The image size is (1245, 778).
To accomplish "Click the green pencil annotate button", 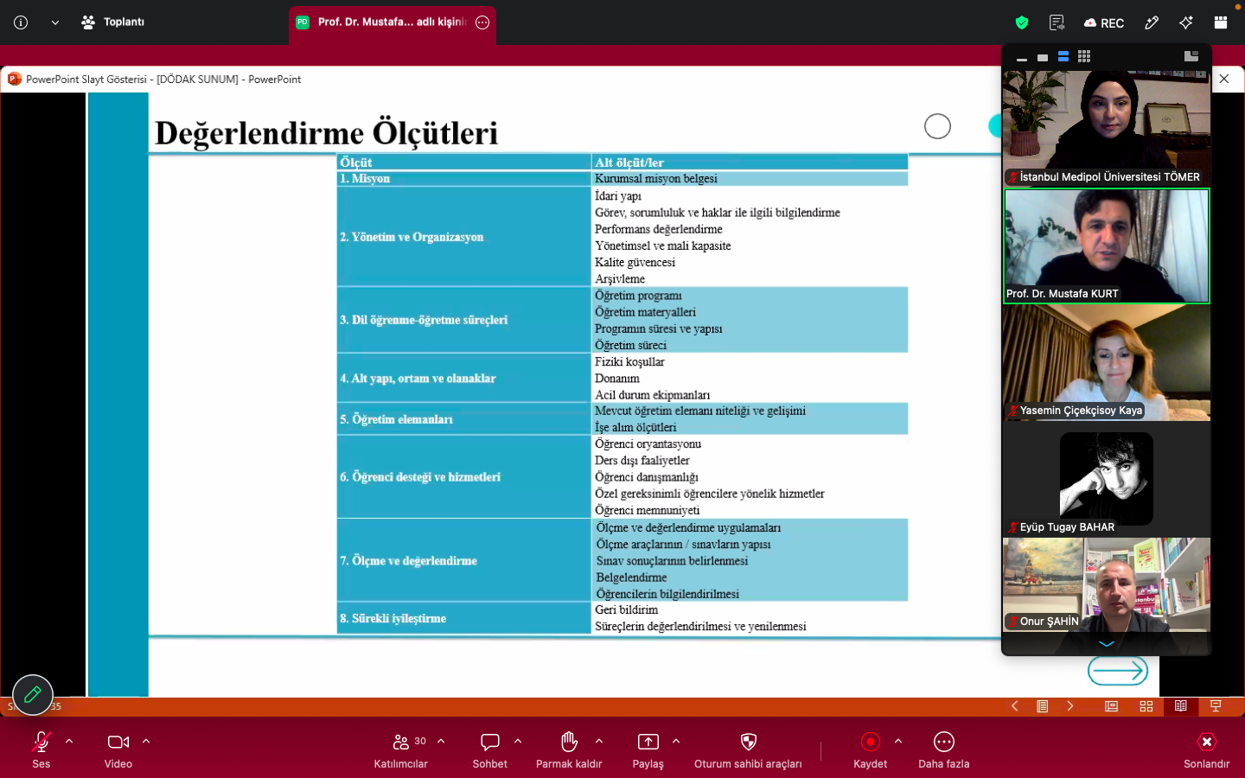I will pyautogui.click(x=33, y=694).
